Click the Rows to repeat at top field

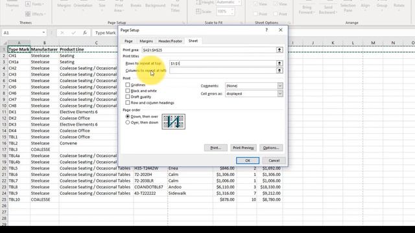point(223,63)
